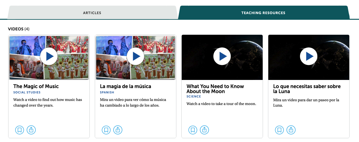Share La magia de la música video
Screen dimensions: 359x142
click(x=118, y=130)
